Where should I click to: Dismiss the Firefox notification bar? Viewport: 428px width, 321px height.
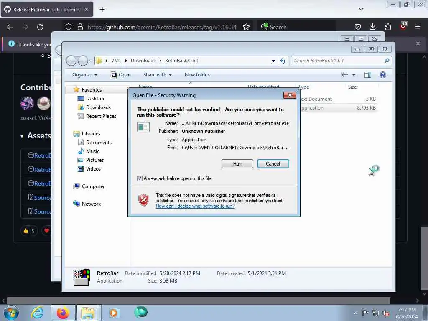(x=418, y=43)
